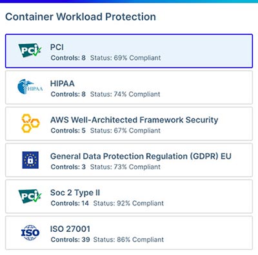Select the PCI compliance title
258x255 pixels.
(57, 47)
